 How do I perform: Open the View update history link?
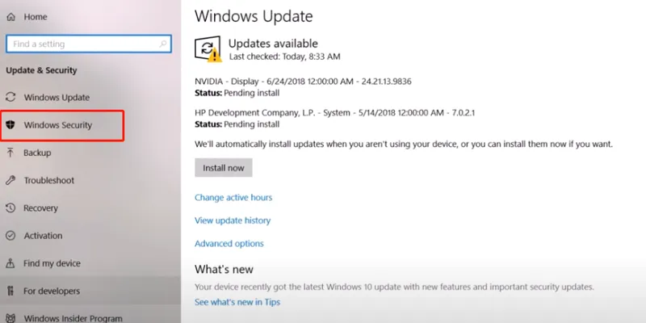[233, 220]
